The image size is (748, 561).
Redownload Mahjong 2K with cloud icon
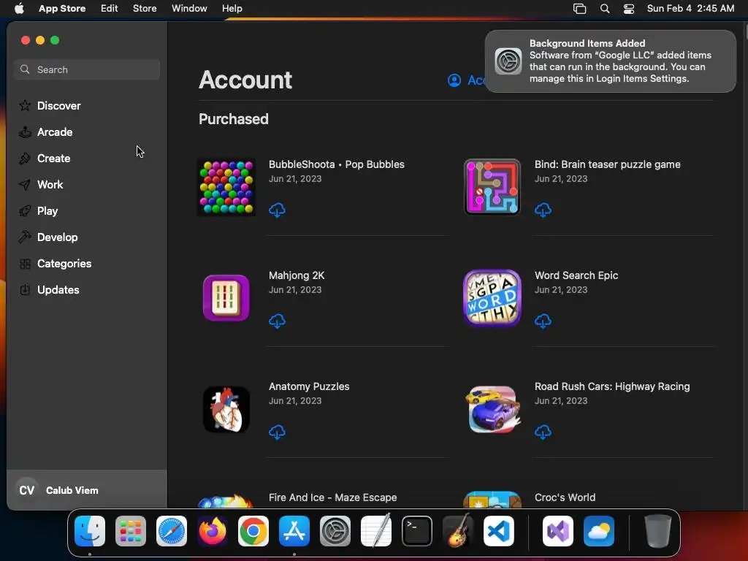coord(277,321)
